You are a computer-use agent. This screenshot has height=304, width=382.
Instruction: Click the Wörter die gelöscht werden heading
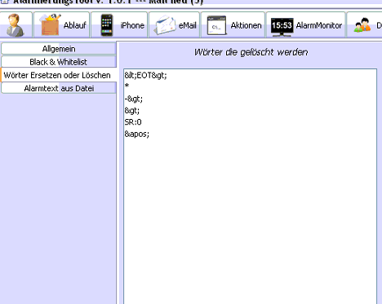click(251, 52)
